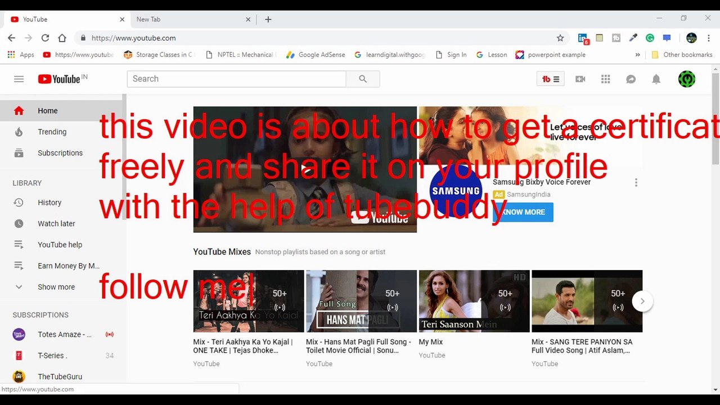Open Home in the sidebar

[61, 111]
